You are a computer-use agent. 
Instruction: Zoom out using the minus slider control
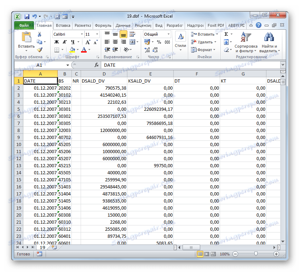point(236,254)
